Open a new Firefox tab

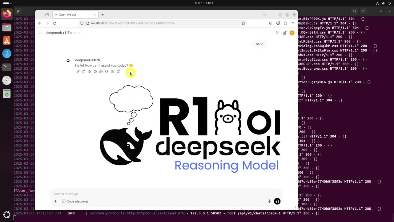point(103,14)
